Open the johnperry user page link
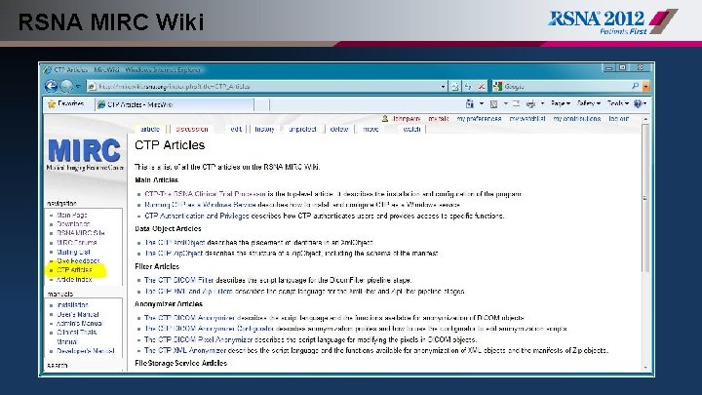The image size is (702, 395). [406, 119]
